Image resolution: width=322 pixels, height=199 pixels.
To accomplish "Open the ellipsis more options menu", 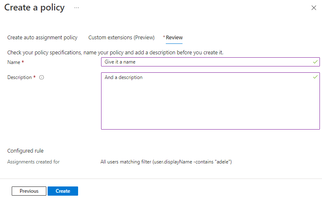I will (76, 8).
